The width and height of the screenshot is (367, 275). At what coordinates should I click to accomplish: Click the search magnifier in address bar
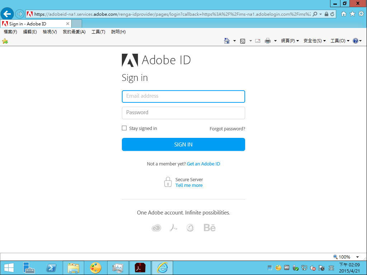click(x=315, y=14)
